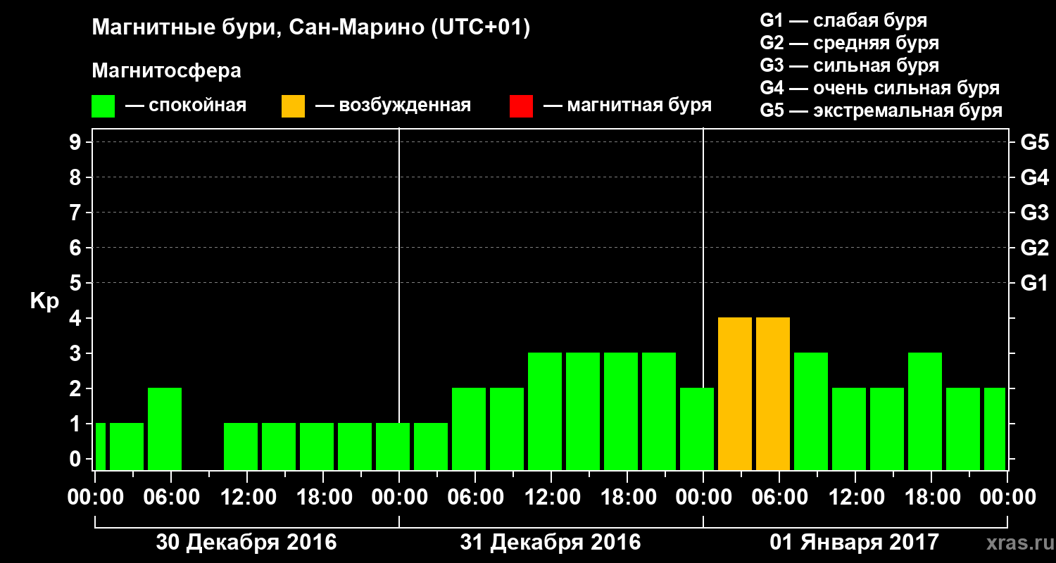Viewport: 1056px width, 563px height.
Task: Click the first orange Kp 4 bar
Action: point(735,393)
